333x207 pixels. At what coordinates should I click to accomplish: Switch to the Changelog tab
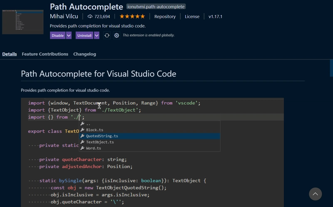pos(84,54)
